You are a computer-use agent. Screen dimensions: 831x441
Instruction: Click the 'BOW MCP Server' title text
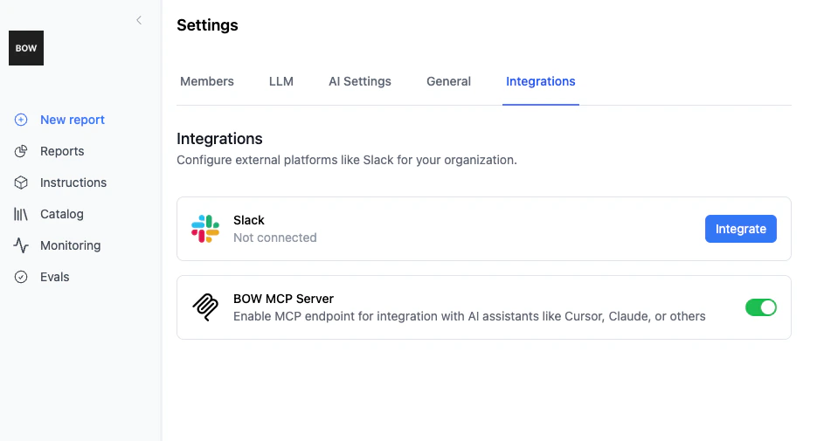pos(283,299)
